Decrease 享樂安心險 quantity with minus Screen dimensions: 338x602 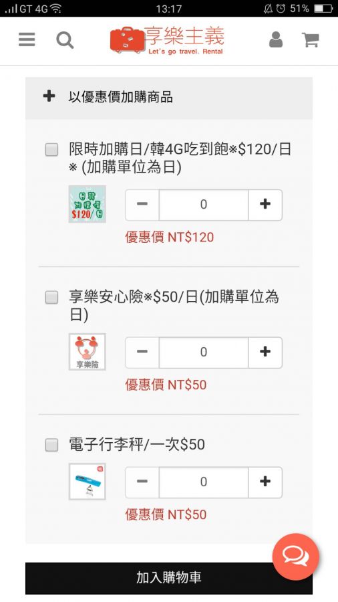click(142, 352)
